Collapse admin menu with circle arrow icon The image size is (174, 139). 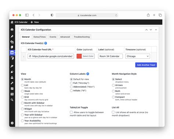coord(12,123)
